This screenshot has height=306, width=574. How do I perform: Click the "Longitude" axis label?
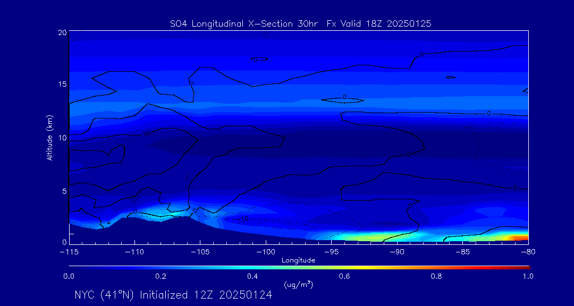click(x=298, y=260)
